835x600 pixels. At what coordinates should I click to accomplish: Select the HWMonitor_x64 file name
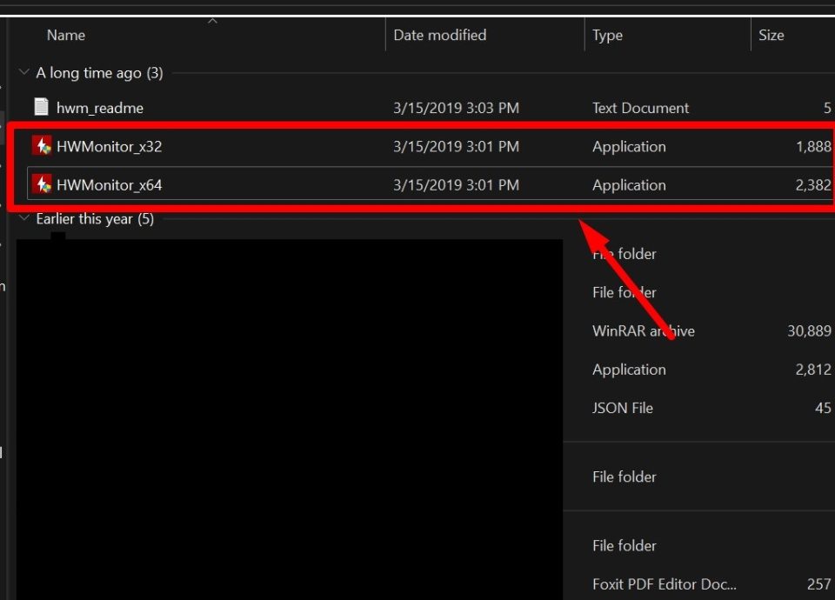[x=109, y=184]
